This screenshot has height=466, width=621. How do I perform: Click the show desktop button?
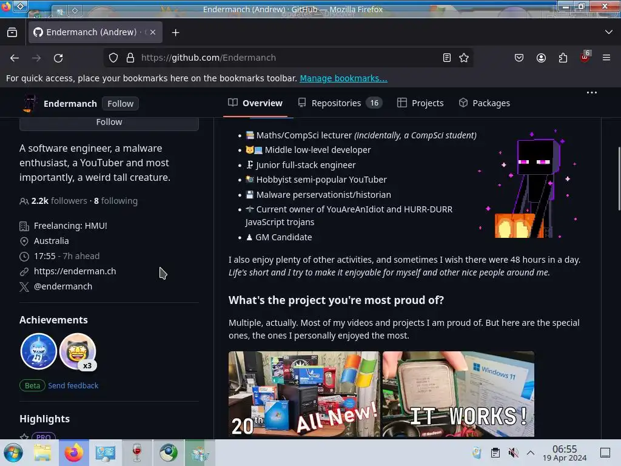click(605, 453)
